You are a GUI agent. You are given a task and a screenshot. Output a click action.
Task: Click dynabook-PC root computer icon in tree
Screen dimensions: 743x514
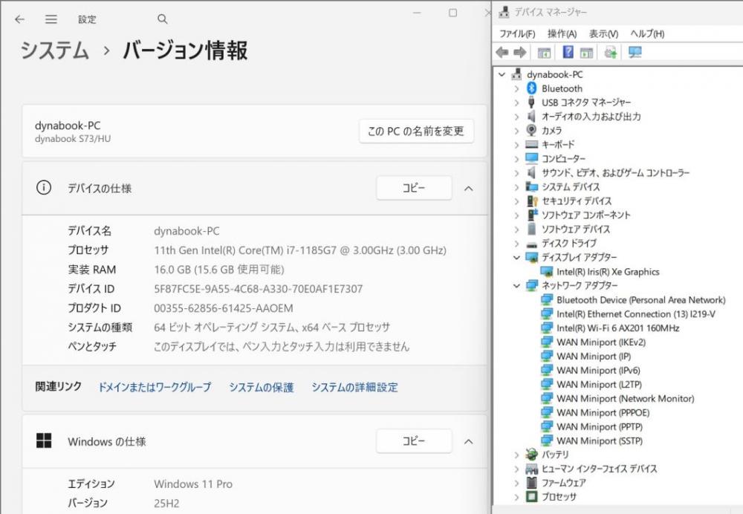pyautogui.click(x=516, y=74)
